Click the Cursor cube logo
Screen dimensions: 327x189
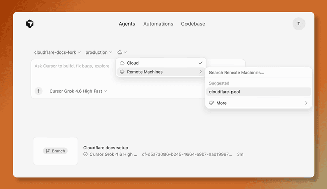click(30, 24)
